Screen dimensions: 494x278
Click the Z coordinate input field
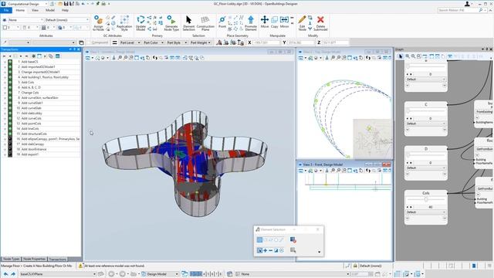(x=335, y=42)
